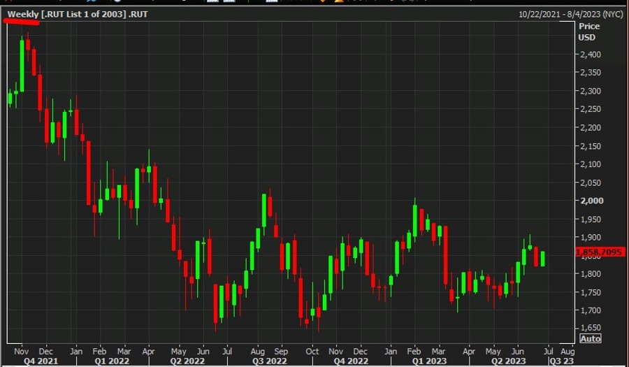This screenshot has height=367, width=629.
Task: Click the 2,400 price axis label
Action: click(591, 54)
